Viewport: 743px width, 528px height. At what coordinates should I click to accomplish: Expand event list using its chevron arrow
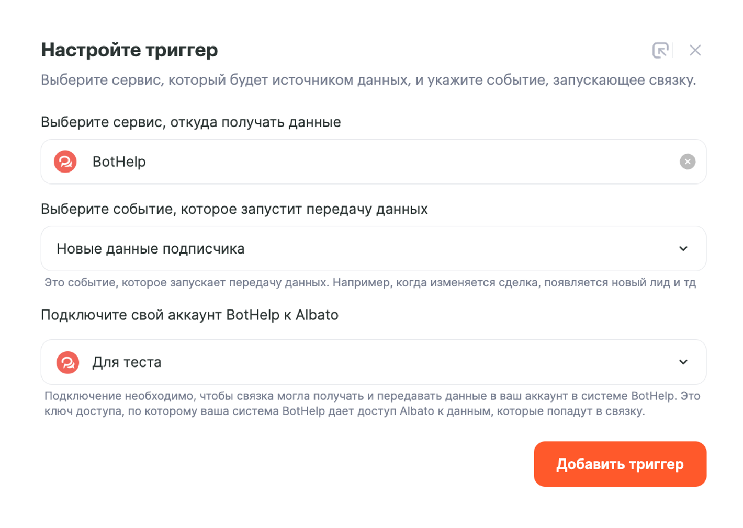click(x=683, y=249)
